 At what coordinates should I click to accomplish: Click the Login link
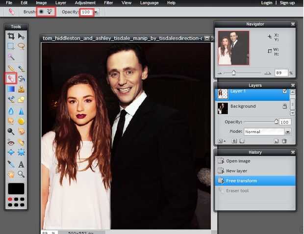click(266, 3)
